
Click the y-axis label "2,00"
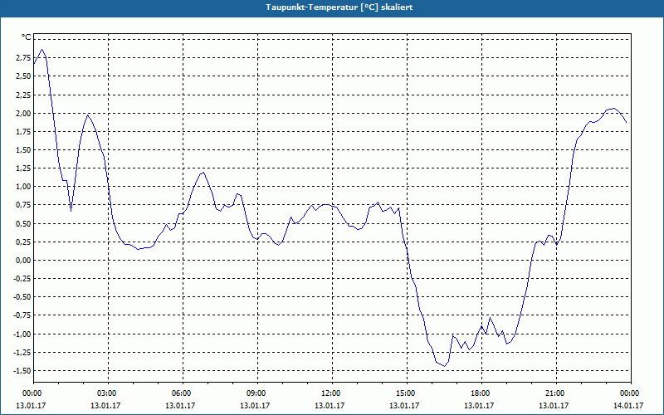[x=23, y=113]
